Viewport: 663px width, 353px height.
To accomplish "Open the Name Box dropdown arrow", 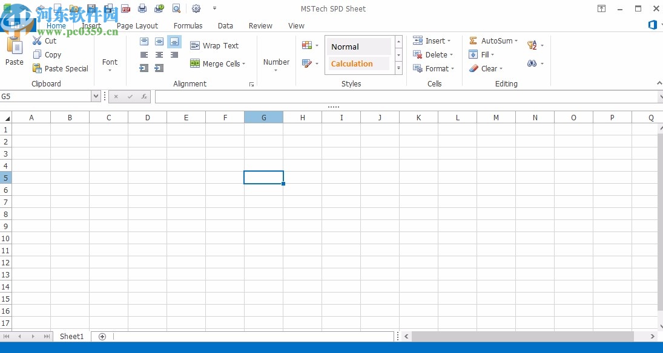I will 96,97.
